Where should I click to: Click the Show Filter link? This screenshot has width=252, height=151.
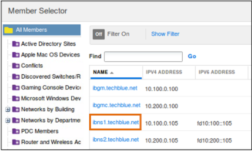tap(165, 34)
